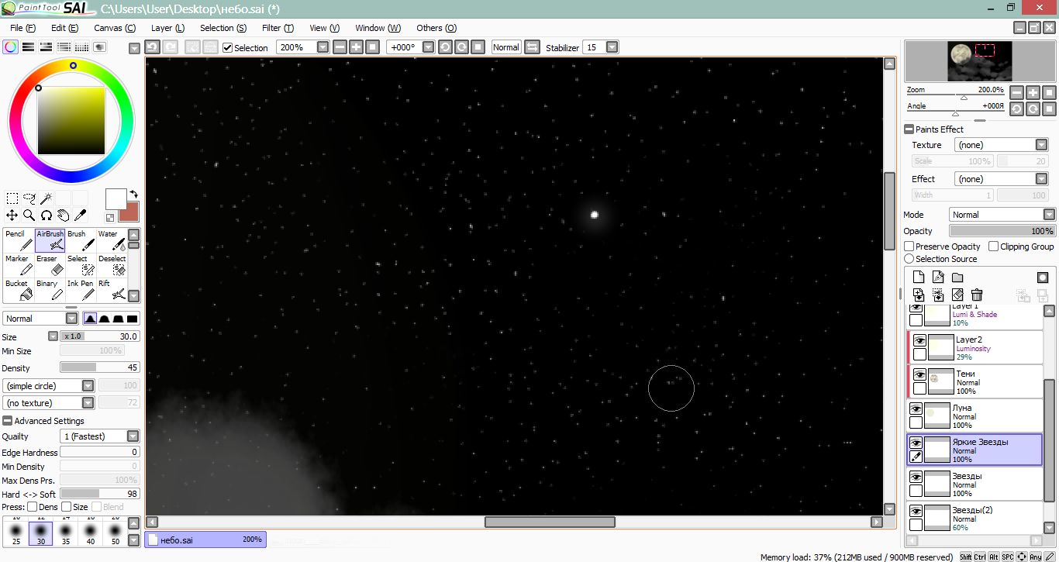The image size is (1059, 562).
Task: Enable the Clipping Group checkbox
Action: 994,247
